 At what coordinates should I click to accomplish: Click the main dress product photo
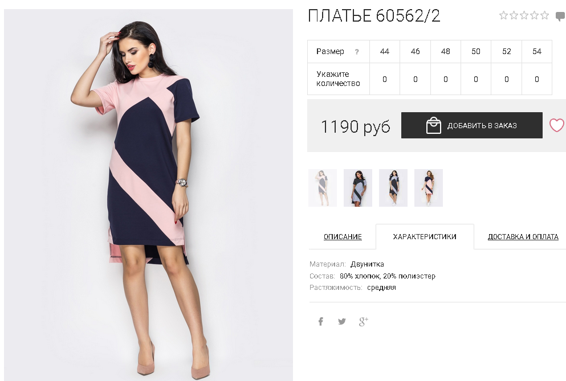pos(148,195)
